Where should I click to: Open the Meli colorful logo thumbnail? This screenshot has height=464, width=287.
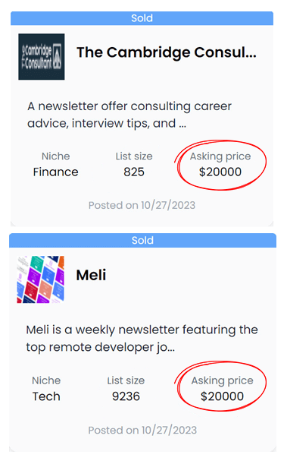[40, 279]
